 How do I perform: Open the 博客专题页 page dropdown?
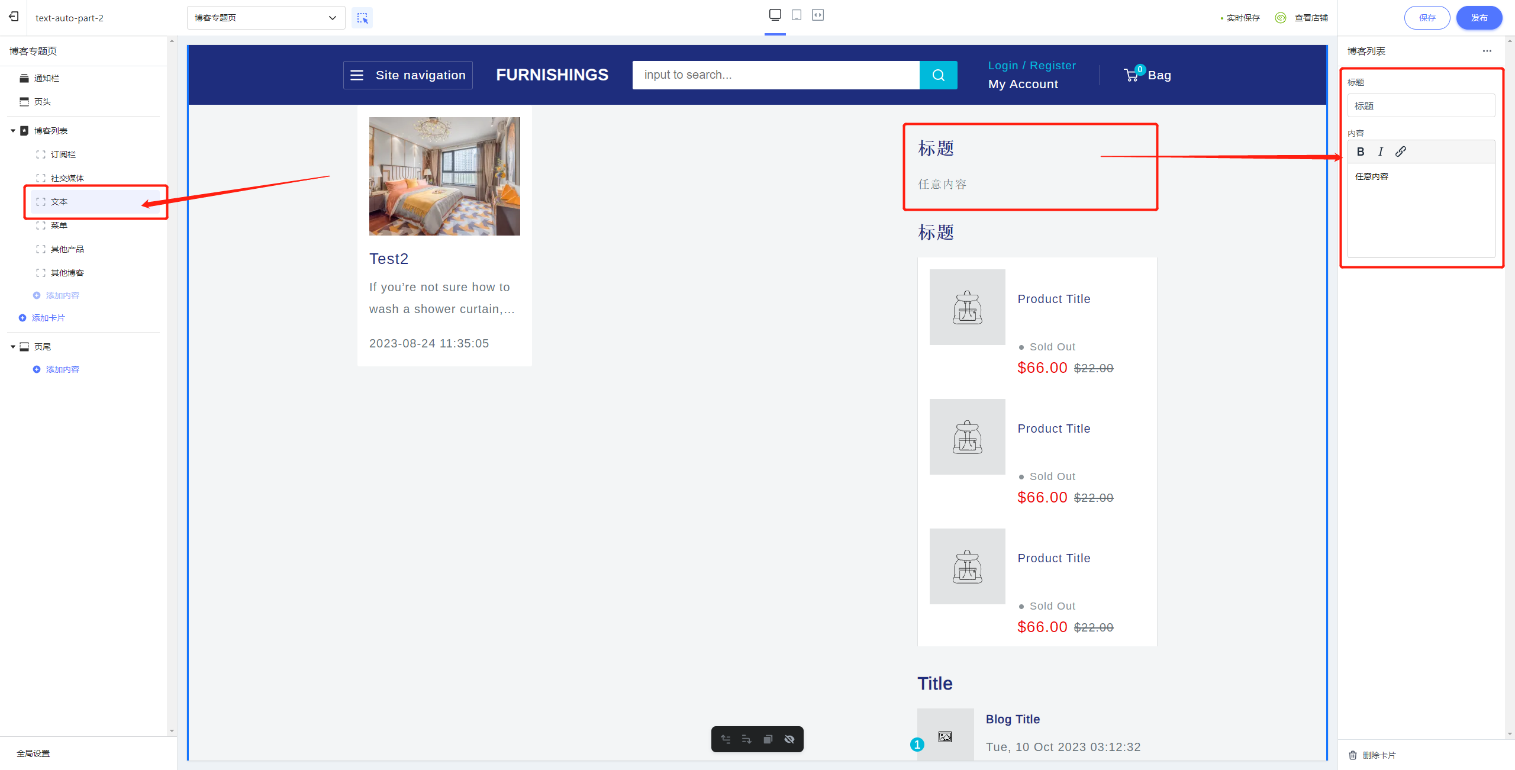coord(266,18)
